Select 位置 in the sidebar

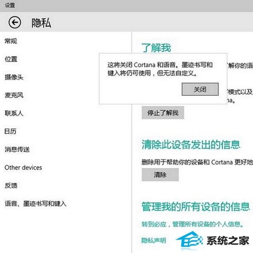[x=11, y=59]
